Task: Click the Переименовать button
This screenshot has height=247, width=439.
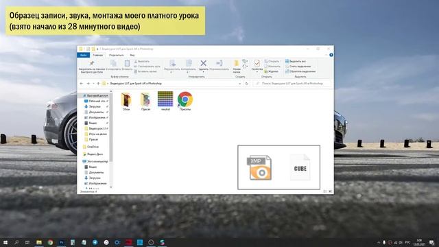Action: pos(219,65)
